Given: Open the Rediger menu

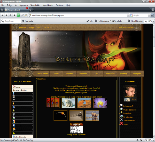Looking at the screenshot, I should [10, 5].
